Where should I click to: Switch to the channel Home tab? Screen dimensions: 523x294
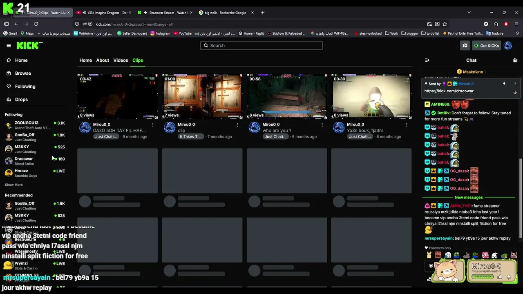[85, 60]
